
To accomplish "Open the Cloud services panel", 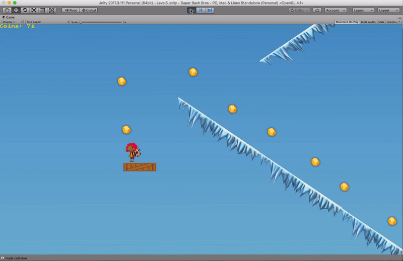I will pos(317,10).
